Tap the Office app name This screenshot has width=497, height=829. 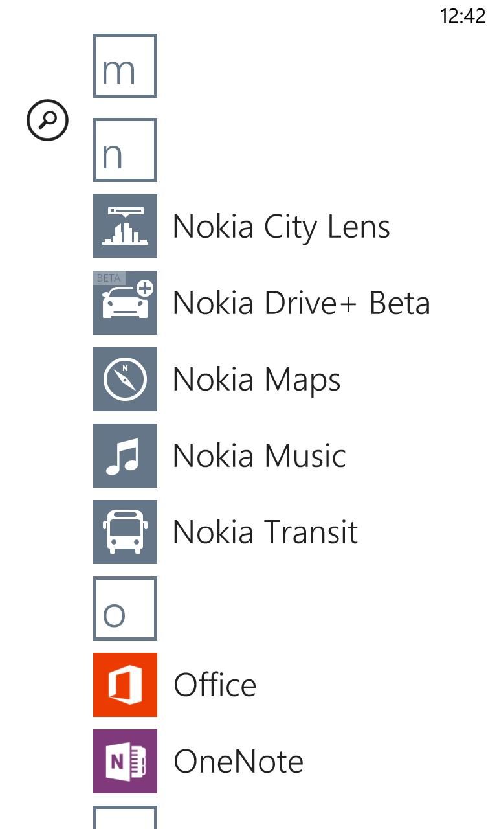[215, 685]
